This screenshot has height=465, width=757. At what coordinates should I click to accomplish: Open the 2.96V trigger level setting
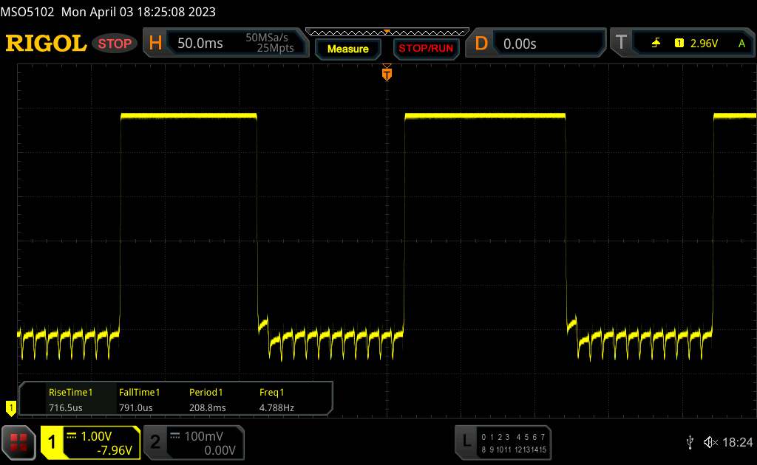tap(703, 44)
